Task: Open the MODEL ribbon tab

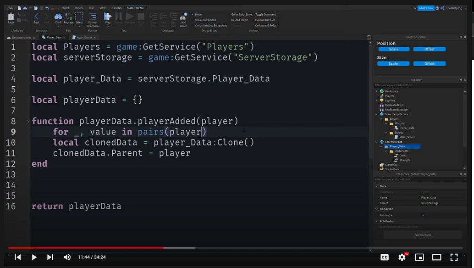Action: (x=79, y=8)
